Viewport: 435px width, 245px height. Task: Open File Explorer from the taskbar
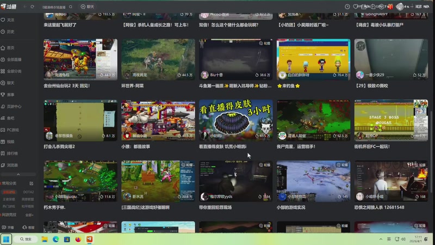(45, 239)
